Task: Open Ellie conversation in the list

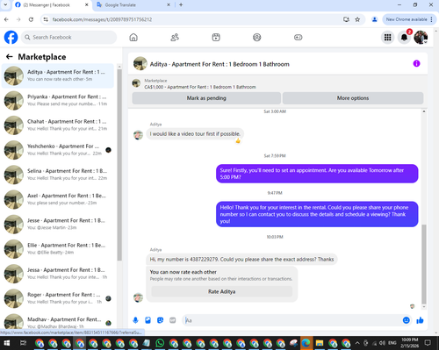Action: click(58, 249)
